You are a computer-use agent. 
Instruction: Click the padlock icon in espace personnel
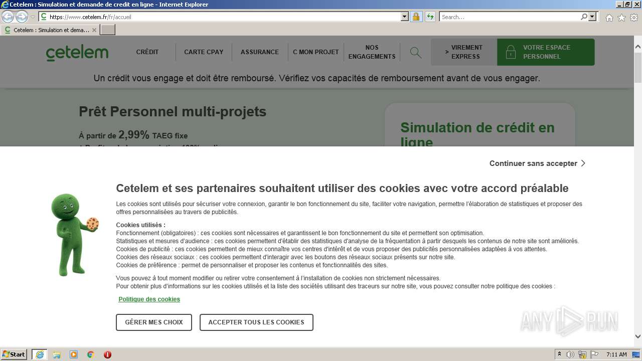[511, 52]
